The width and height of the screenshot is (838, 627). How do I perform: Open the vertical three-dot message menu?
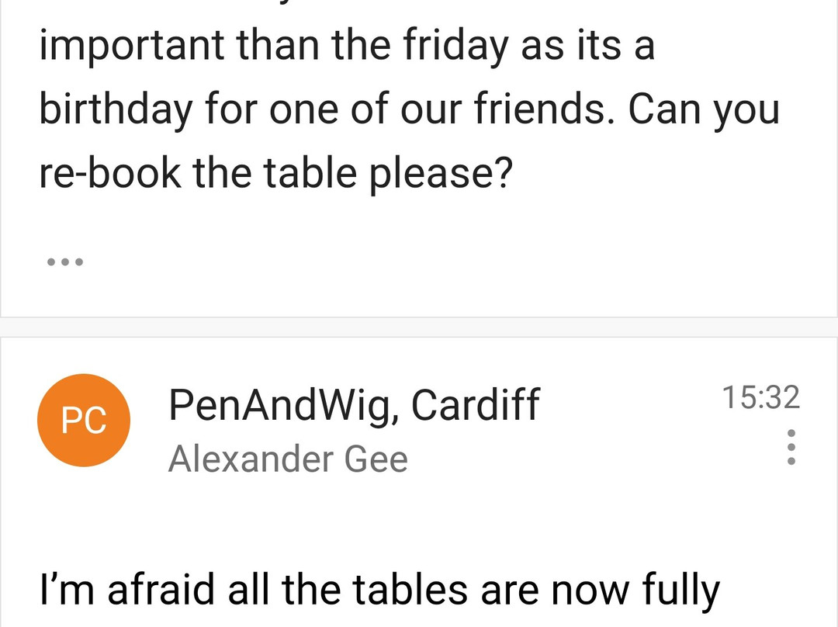pos(791,447)
